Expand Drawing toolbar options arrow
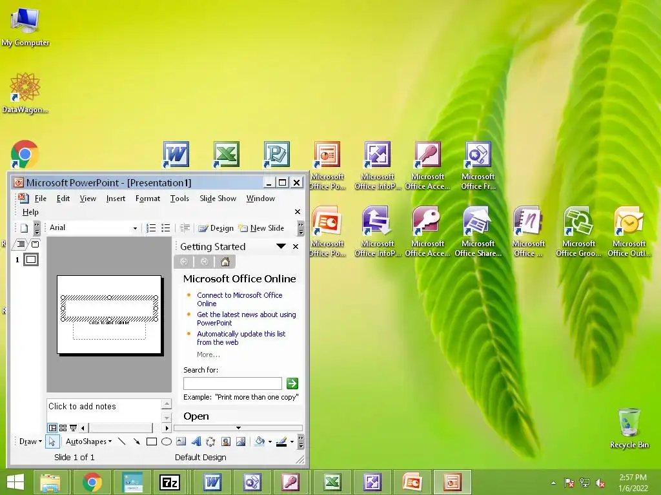661x495 pixels. tap(301, 442)
